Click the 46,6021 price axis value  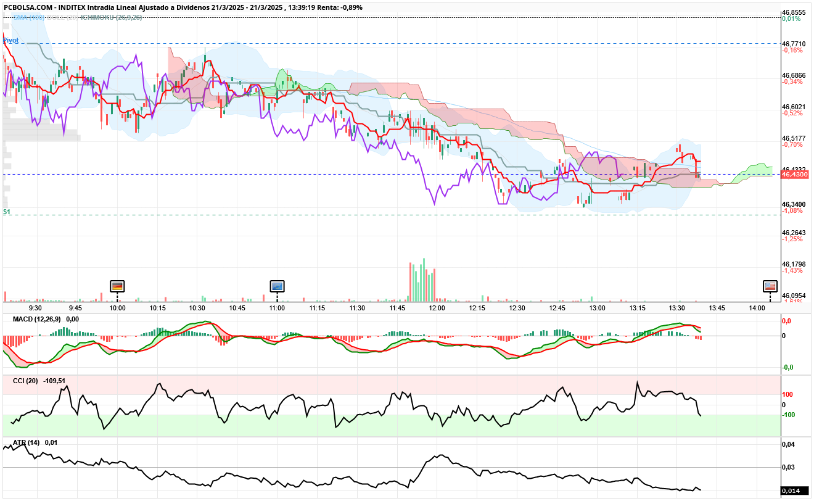794,107
